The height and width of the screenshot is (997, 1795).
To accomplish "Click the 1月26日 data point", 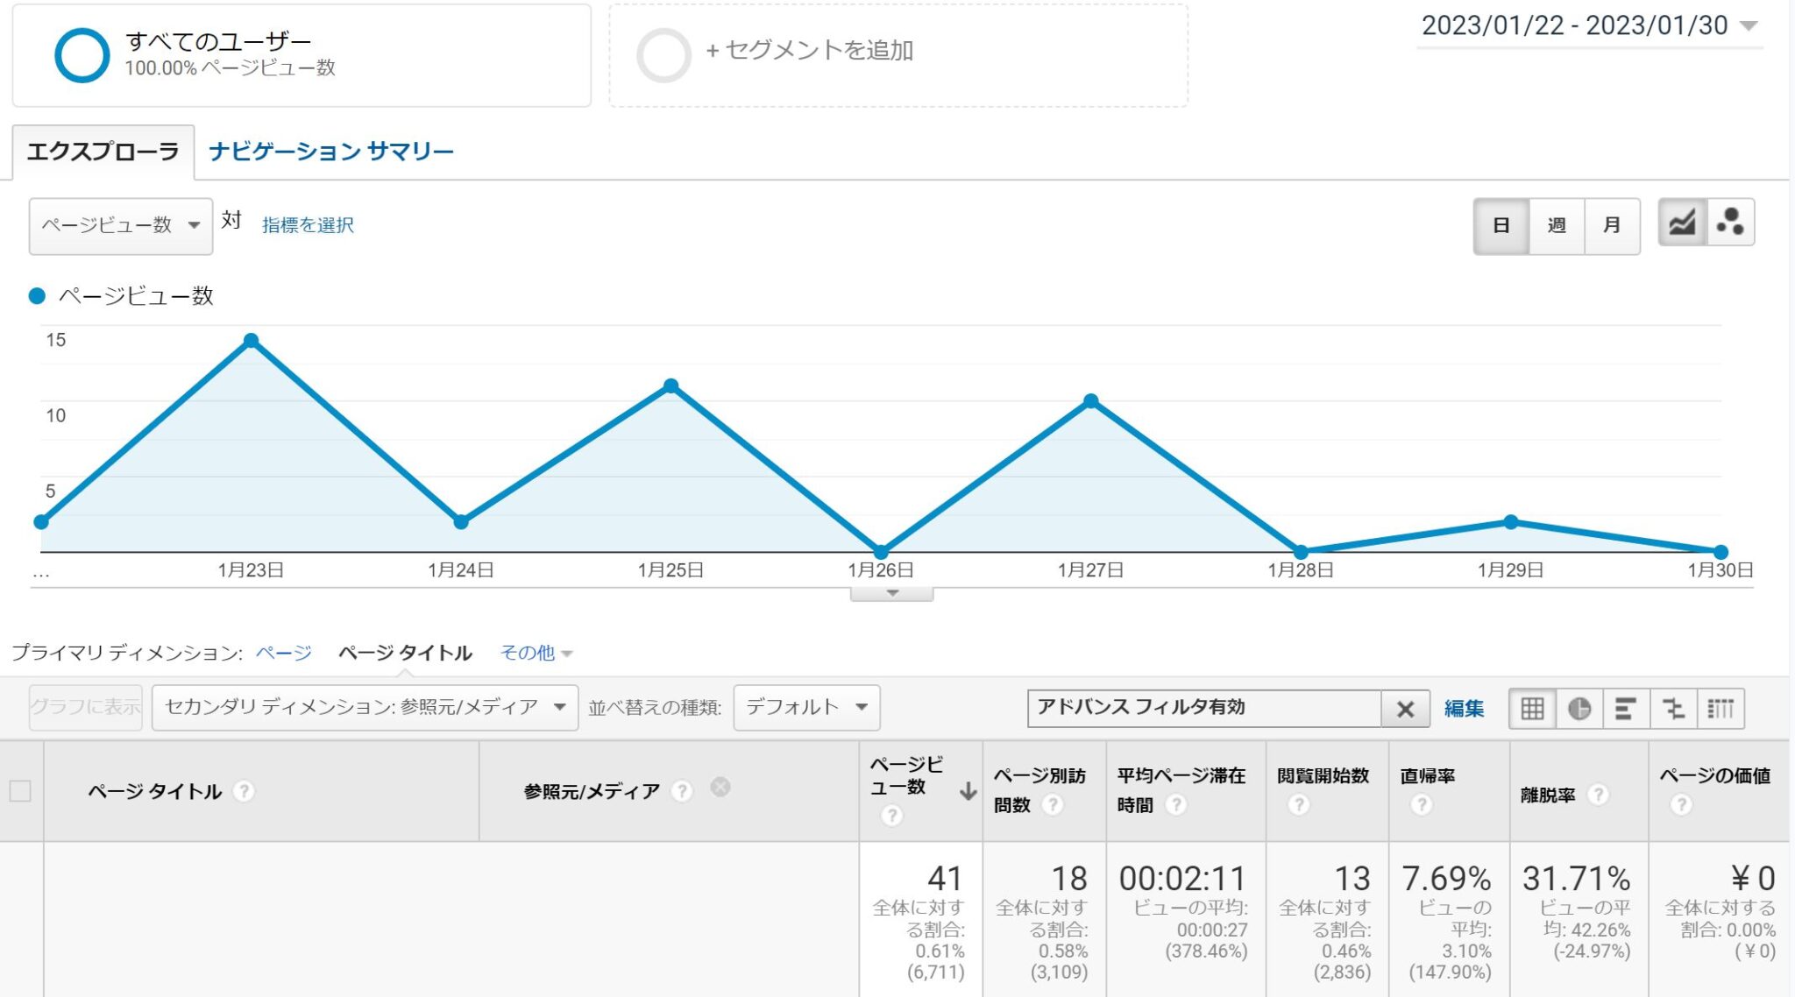I will pyautogui.click(x=881, y=552).
